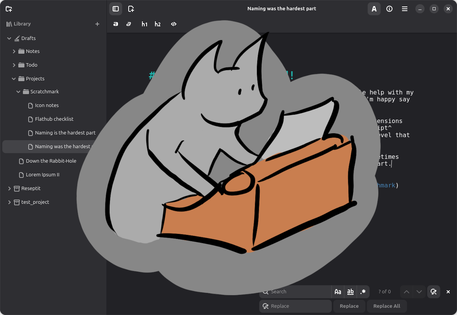Open the Flathub checklist document
Viewport: 457px width, 315px height.
[54, 119]
